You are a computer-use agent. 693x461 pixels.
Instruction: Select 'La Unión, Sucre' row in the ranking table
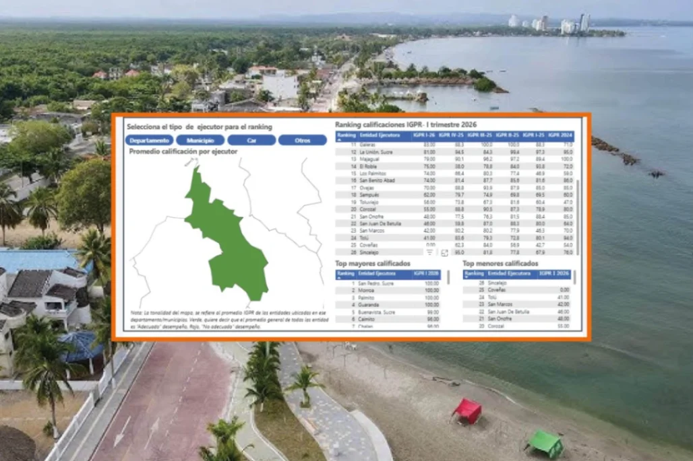click(x=455, y=152)
